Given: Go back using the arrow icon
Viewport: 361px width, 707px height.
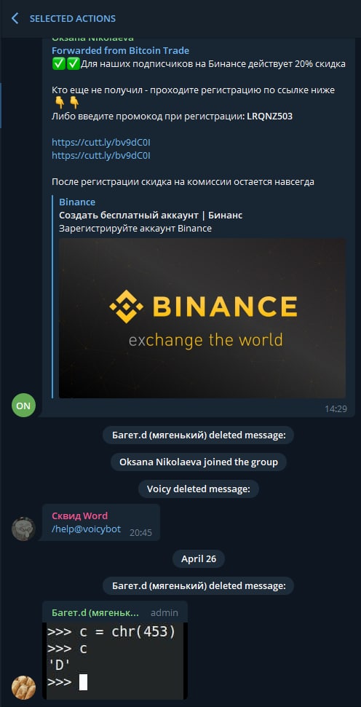Looking at the screenshot, I should [15, 18].
